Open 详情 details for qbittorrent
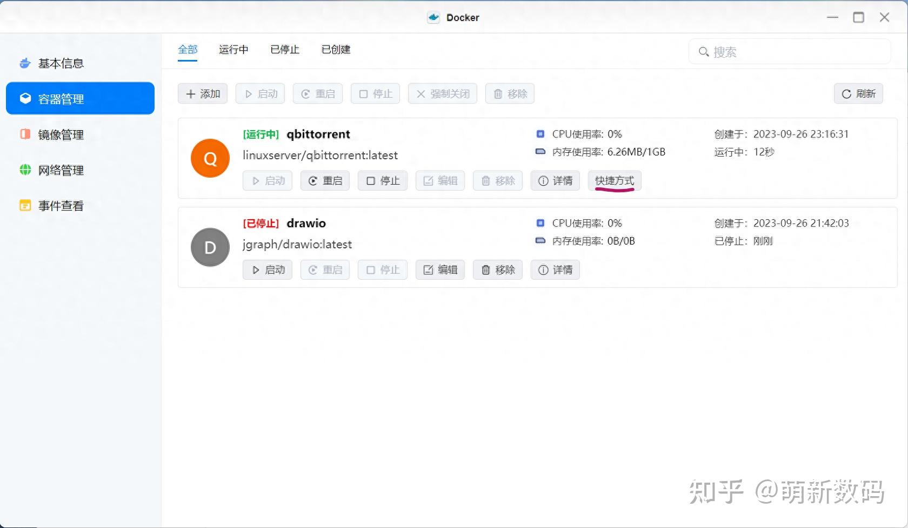Screen dimensions: 908x528 pyautogui.click(x=555, y=180)
